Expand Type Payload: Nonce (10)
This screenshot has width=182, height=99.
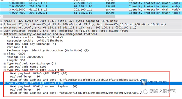[5, 67]
